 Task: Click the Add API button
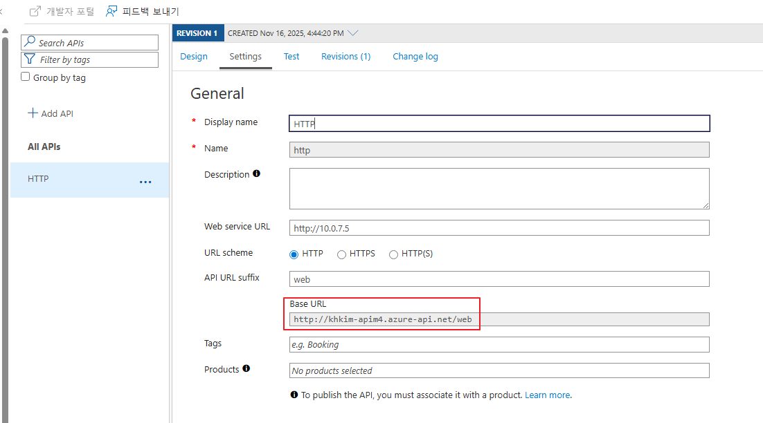point(51,113)
